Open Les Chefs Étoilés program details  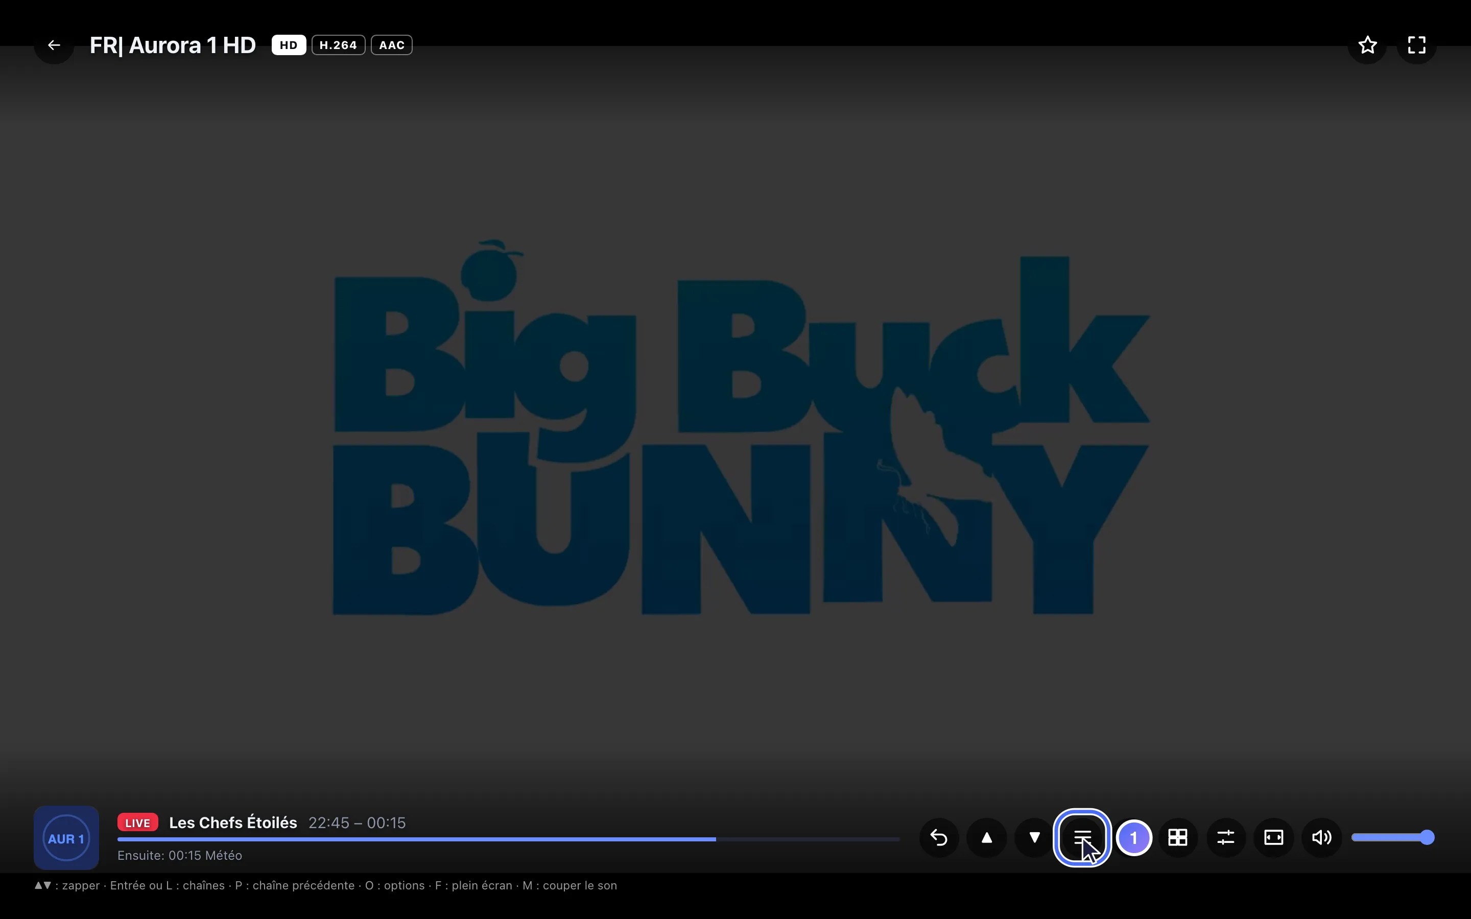click(x=233, y=823)
